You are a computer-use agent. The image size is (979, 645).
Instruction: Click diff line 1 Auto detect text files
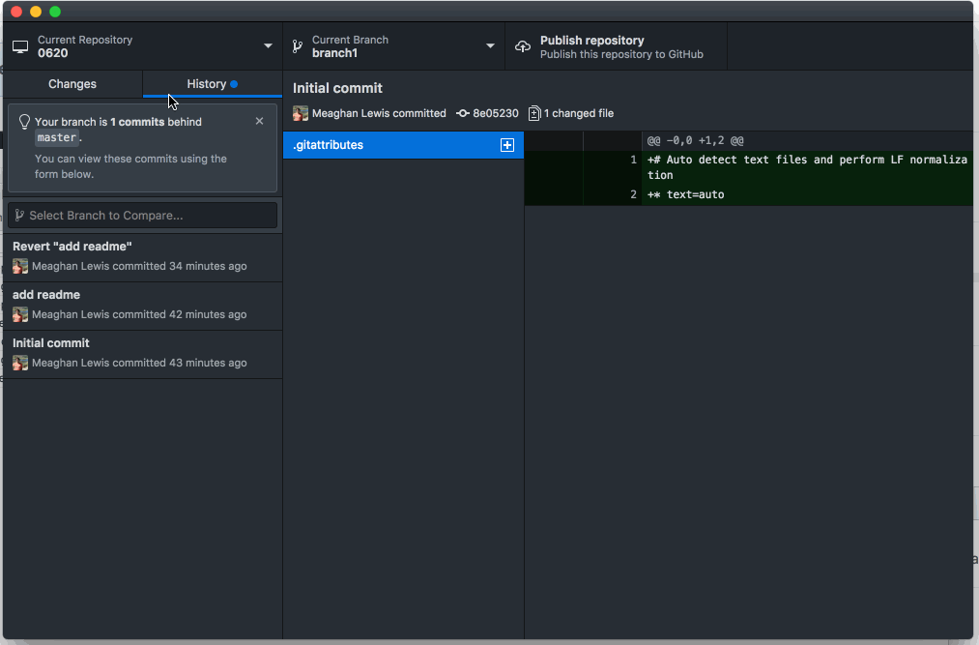tap(749, 167)
